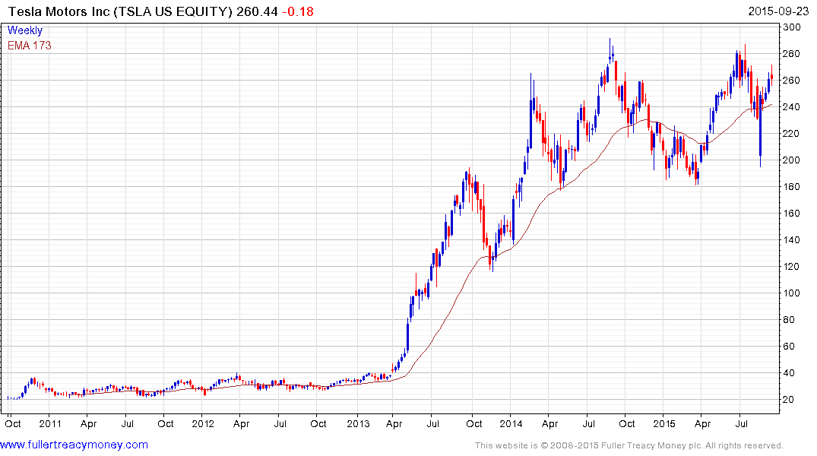
Task: Click the 20 price axis label
Action: [789, 399]
